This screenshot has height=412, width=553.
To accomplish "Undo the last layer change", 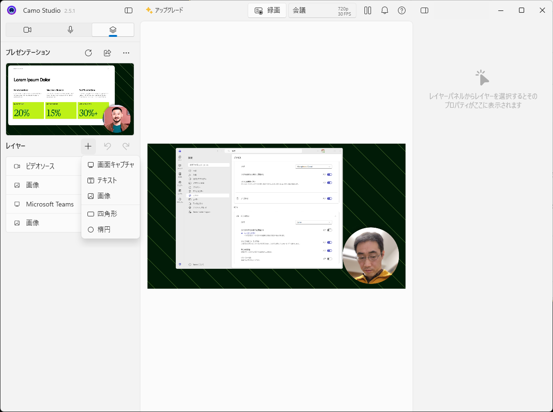I will 107,146.
